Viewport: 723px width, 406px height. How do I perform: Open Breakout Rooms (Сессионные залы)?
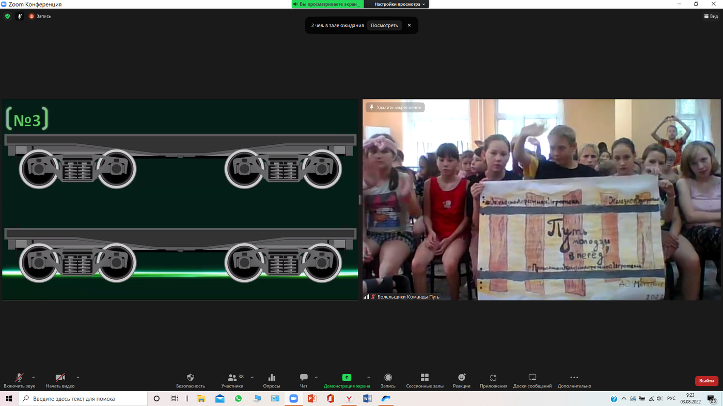click(x=425, y=378)
